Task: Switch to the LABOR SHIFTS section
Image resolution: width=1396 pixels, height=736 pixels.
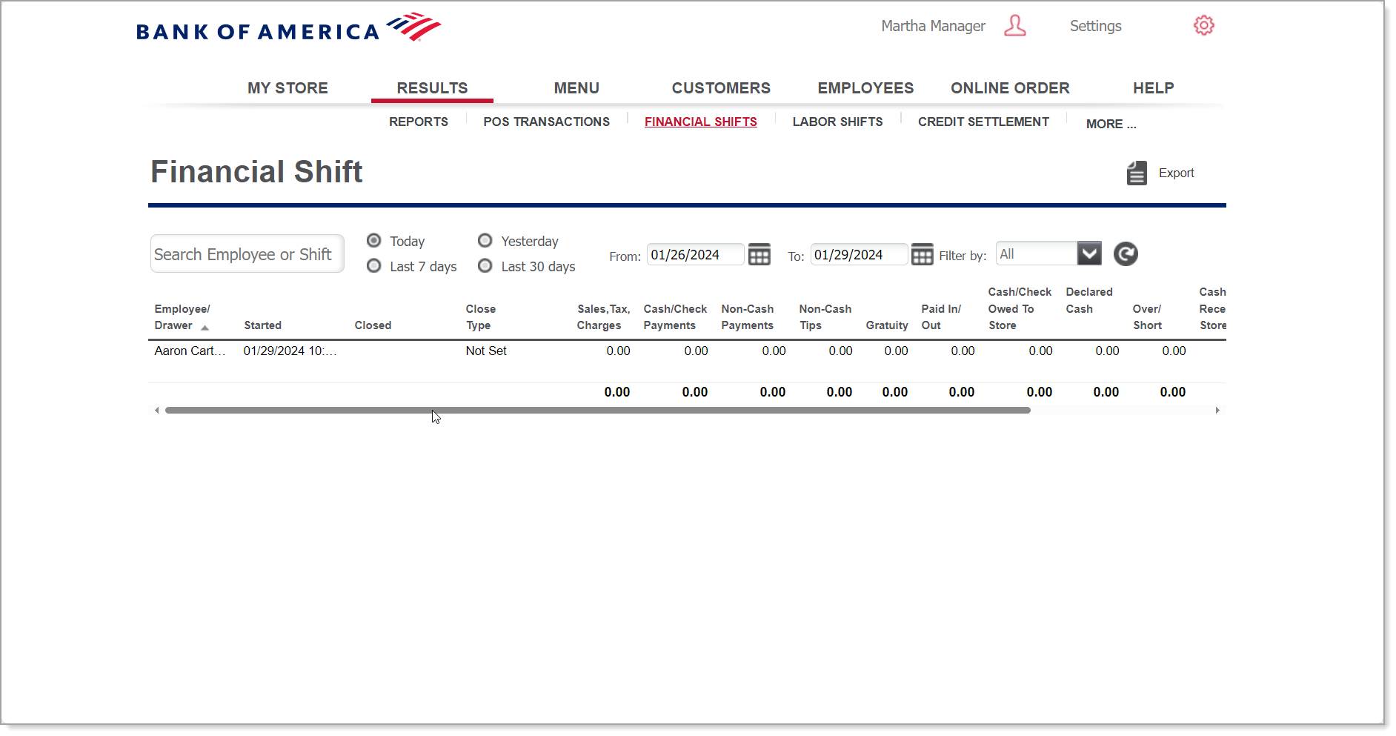Action: coord(837,122)
